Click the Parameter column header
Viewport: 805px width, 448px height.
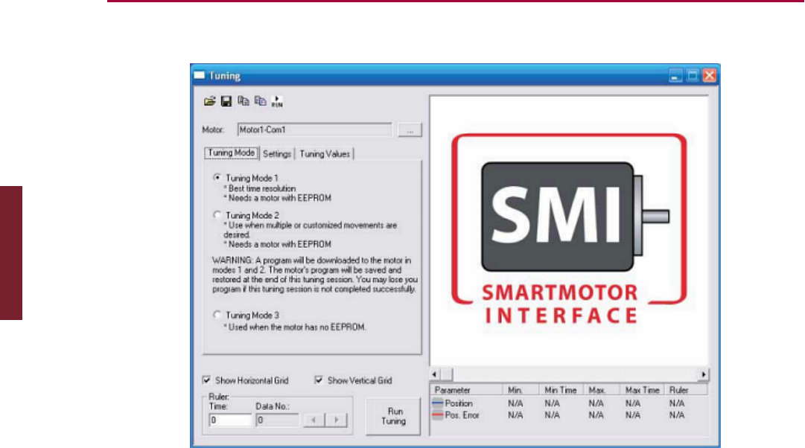click(x=465, y=390)
